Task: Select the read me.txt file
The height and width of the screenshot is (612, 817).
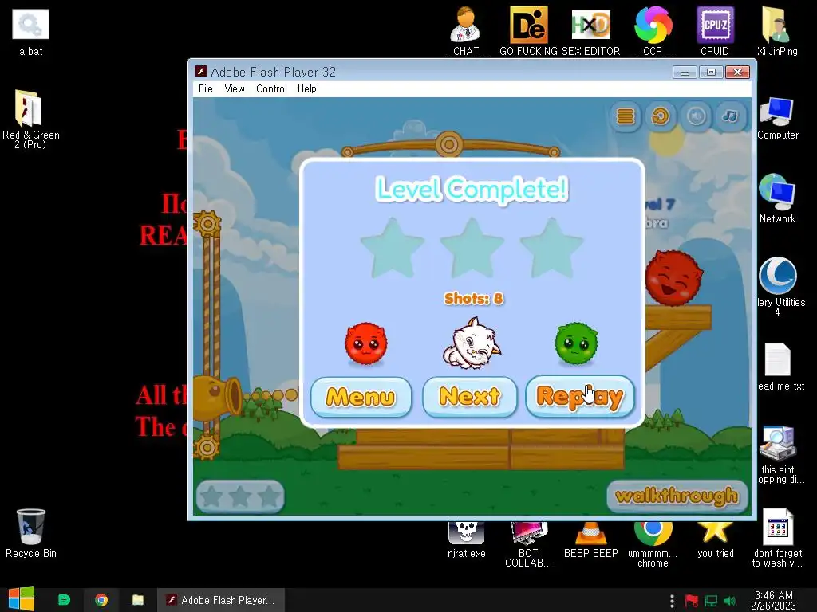Action: (779, 367)
